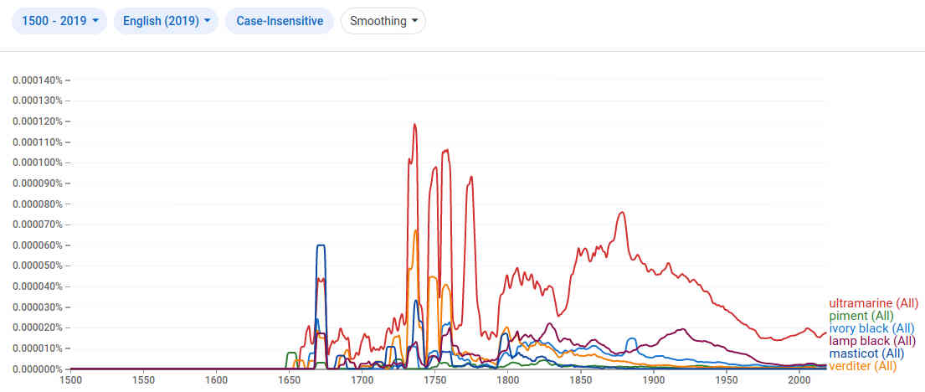Select the ultramarine (All) legend label
925x392 pixels.
point(873,303)
